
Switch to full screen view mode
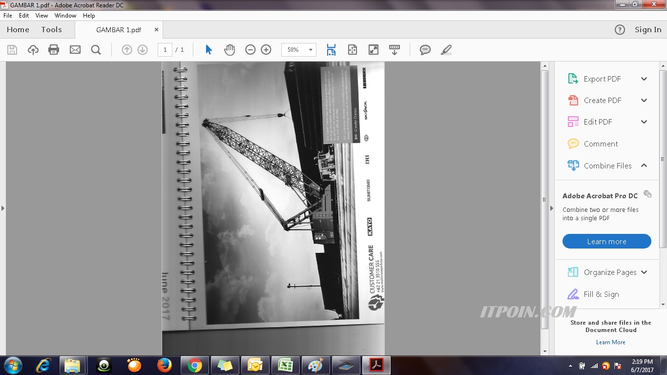[x=374, y=50]
